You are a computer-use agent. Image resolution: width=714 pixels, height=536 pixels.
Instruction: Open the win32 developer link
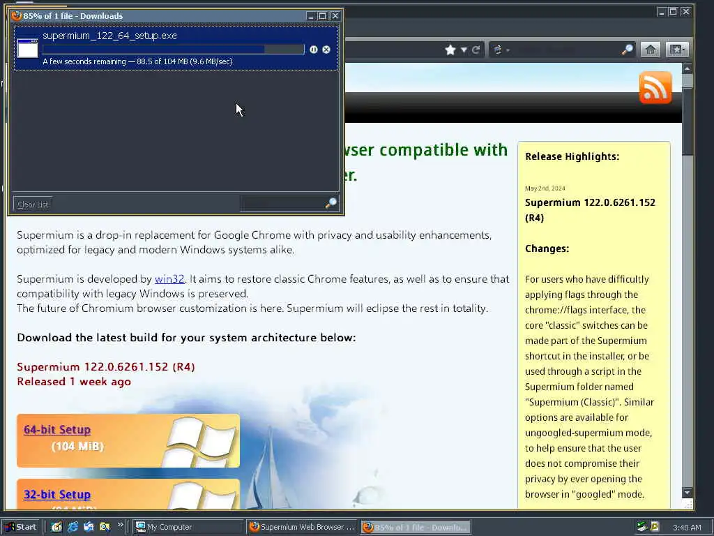[x=169, y=279]
